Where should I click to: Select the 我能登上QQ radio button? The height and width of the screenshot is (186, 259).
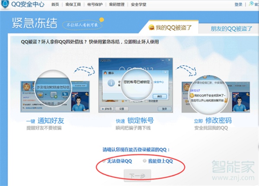coord(145,160)
